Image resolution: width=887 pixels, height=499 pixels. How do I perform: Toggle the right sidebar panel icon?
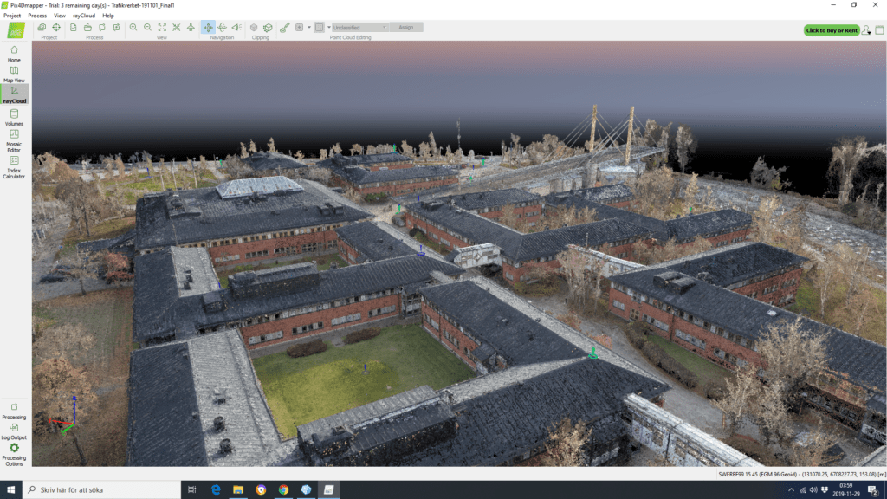click(x=880, y=30)
